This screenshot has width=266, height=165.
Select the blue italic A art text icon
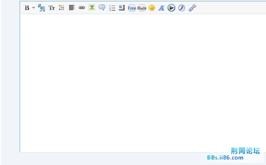(161, 8)
